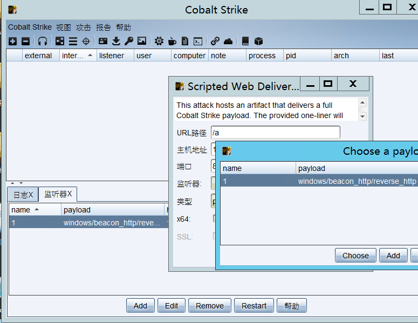The image size is (418, 323).
Task: Open the 报告 menu
Action: (x=104, y=27)
